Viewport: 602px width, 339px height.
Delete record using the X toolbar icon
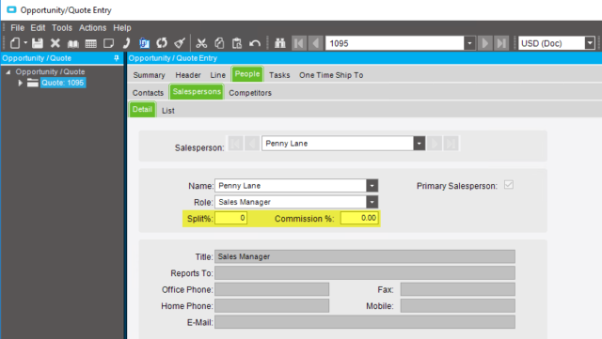pos(55,43)
